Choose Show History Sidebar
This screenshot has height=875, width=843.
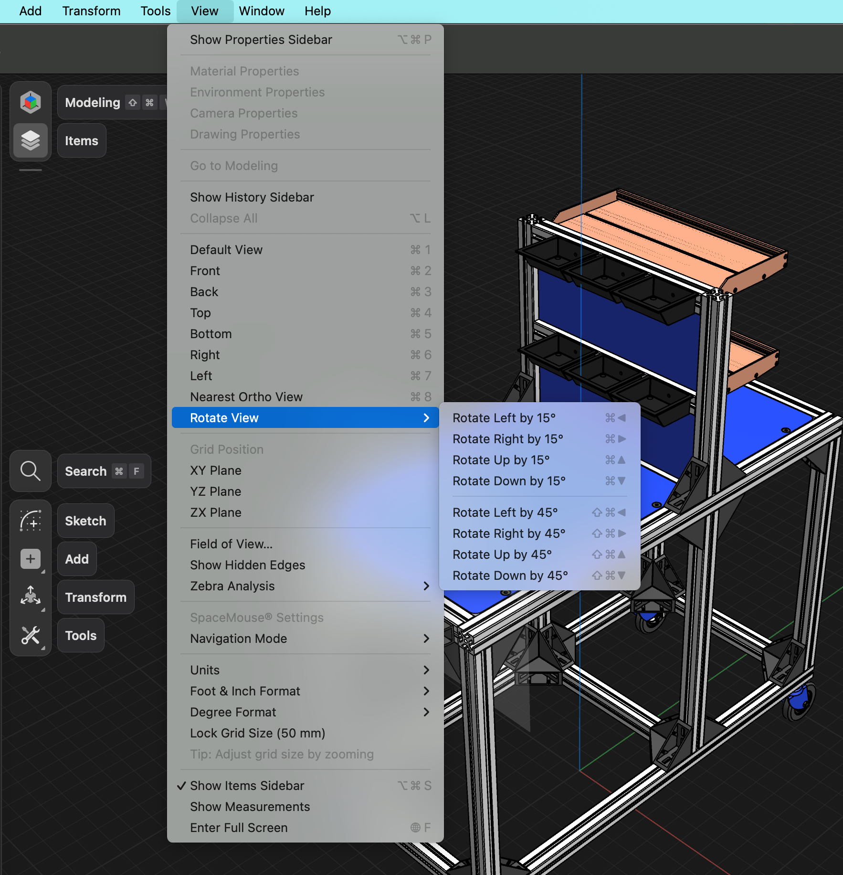coord(306,197)
